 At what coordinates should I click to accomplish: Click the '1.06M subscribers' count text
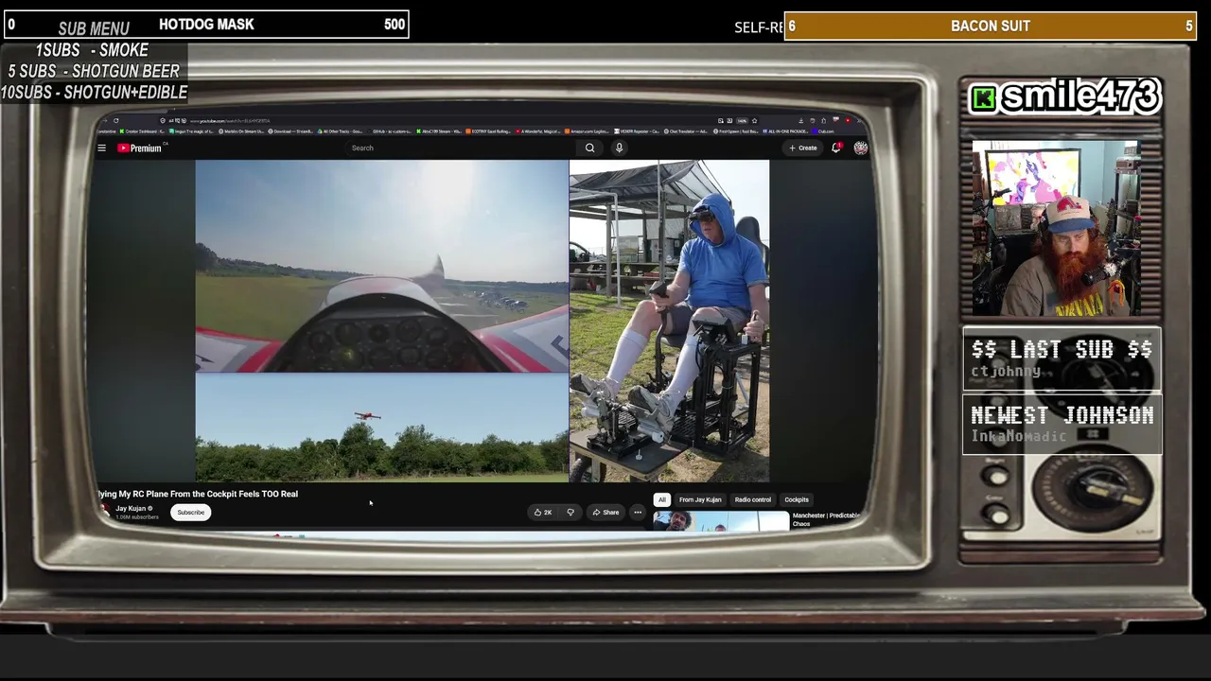point(137,517)
